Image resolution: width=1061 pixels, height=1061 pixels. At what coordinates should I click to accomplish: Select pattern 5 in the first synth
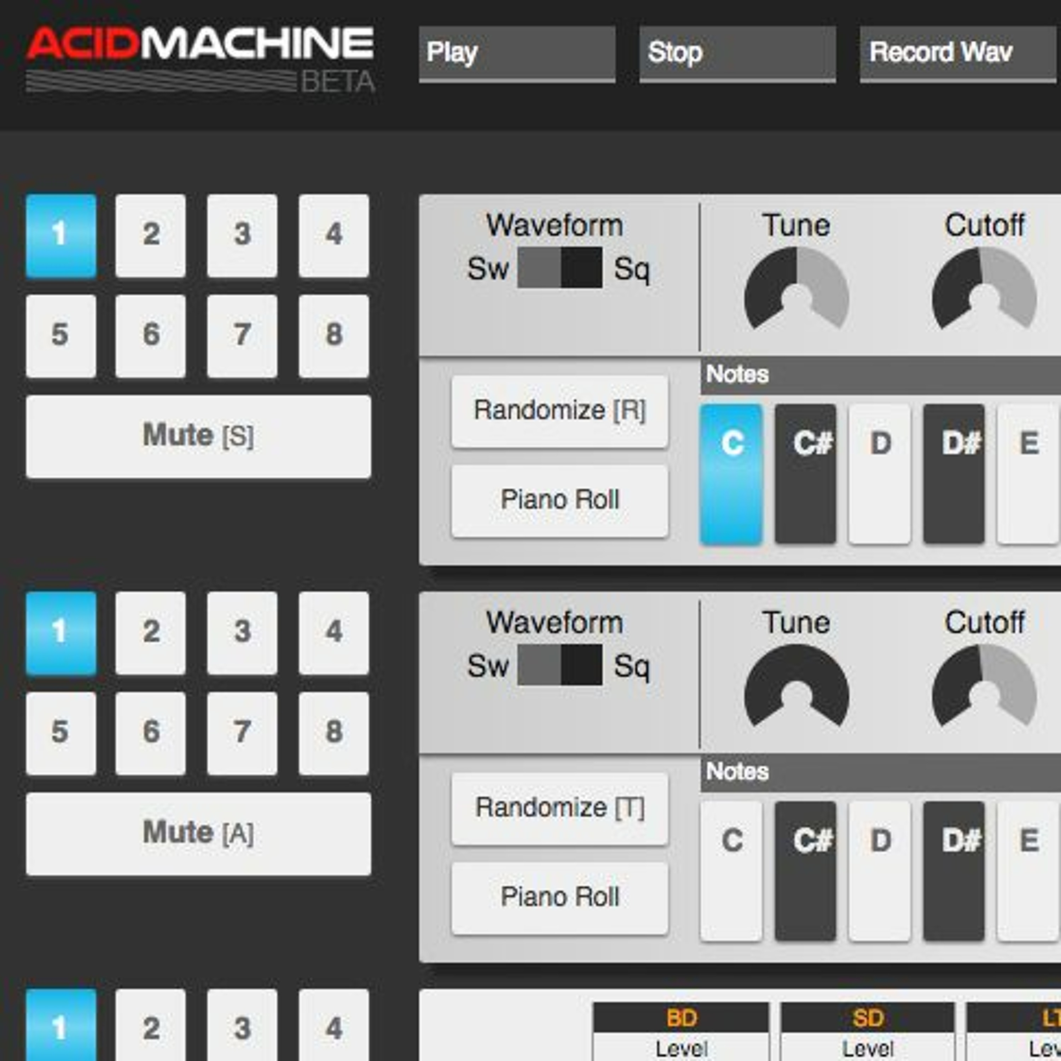pos(61,336)
